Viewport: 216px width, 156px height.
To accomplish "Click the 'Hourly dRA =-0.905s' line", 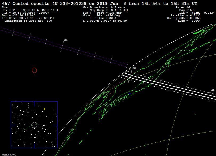I will point(184,18).
